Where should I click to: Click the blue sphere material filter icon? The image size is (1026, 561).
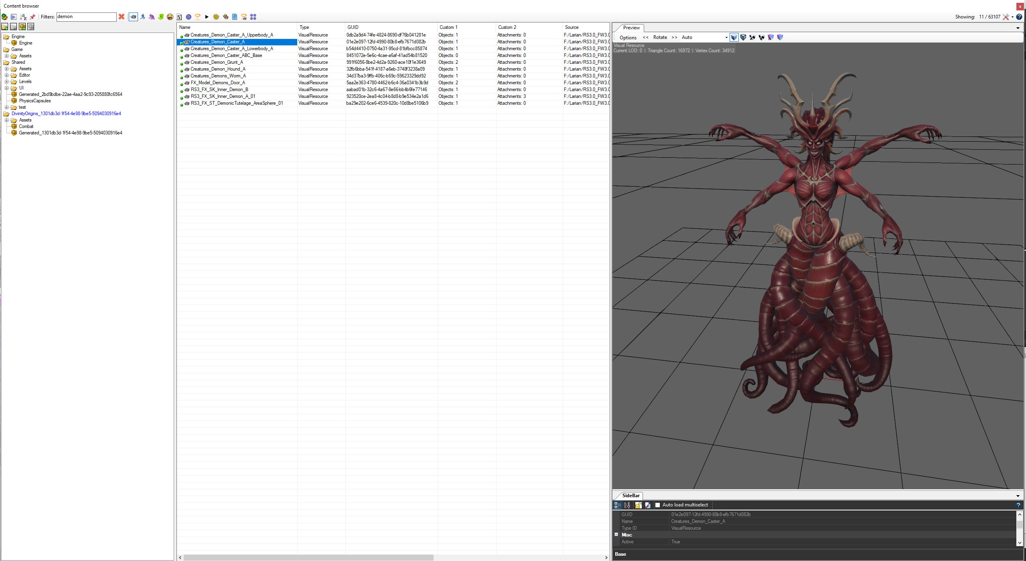point(189,17)
